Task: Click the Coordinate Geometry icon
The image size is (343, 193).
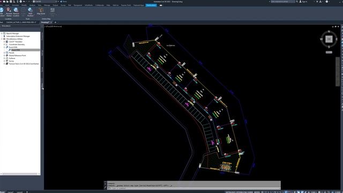Action: (7, 44)
